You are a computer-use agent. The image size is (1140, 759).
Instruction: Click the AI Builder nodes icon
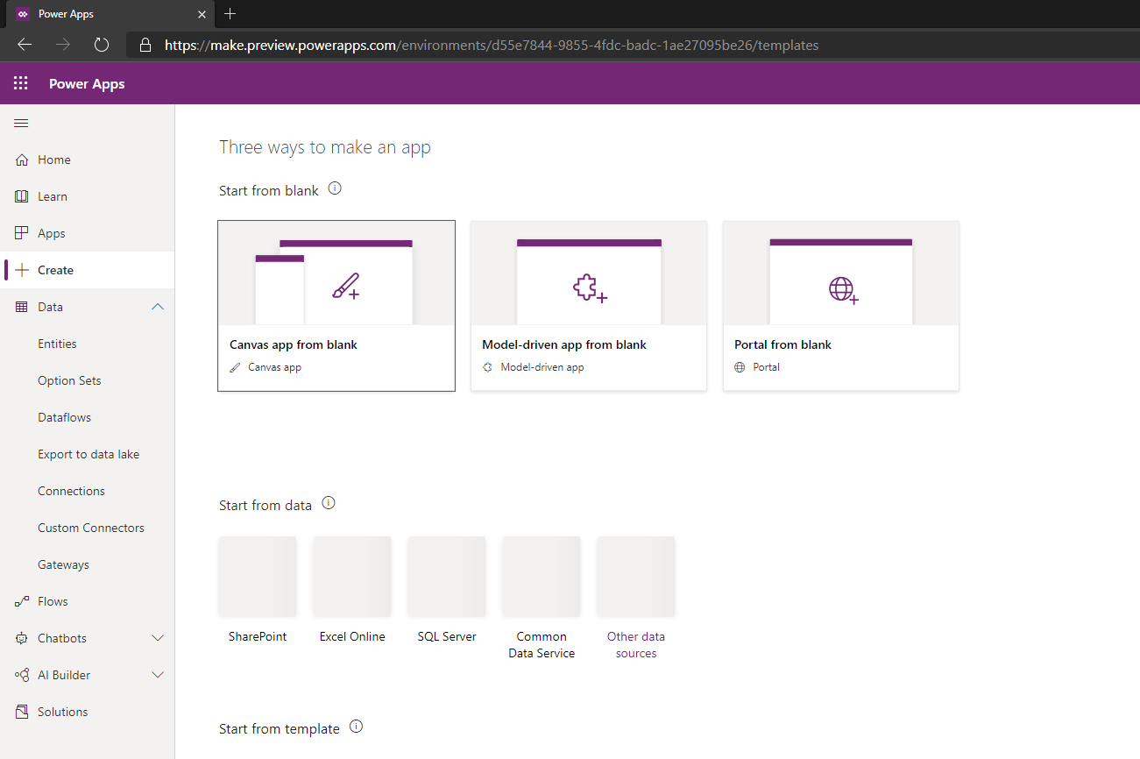click(x=22, y=675)
